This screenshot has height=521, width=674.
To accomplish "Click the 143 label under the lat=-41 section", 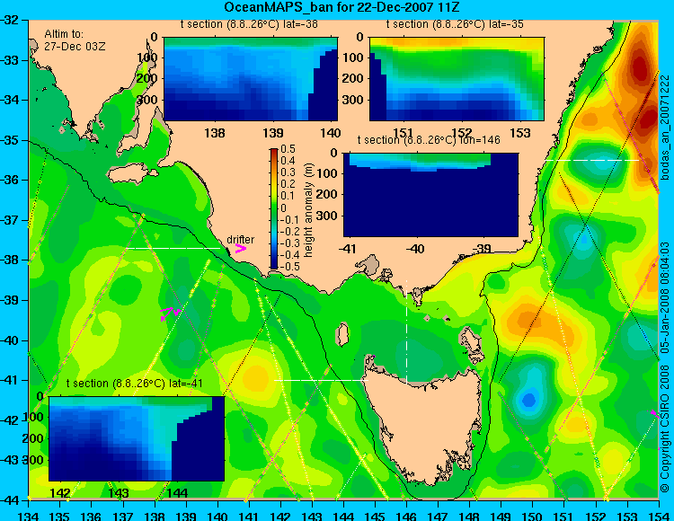I will (x=119, y=493).
